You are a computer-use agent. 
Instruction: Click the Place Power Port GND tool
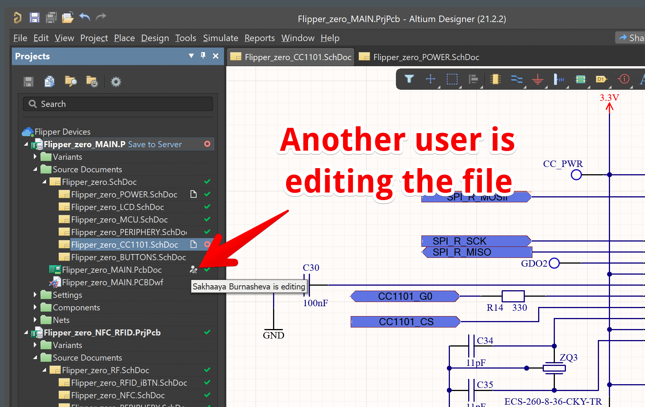[538, 79]
